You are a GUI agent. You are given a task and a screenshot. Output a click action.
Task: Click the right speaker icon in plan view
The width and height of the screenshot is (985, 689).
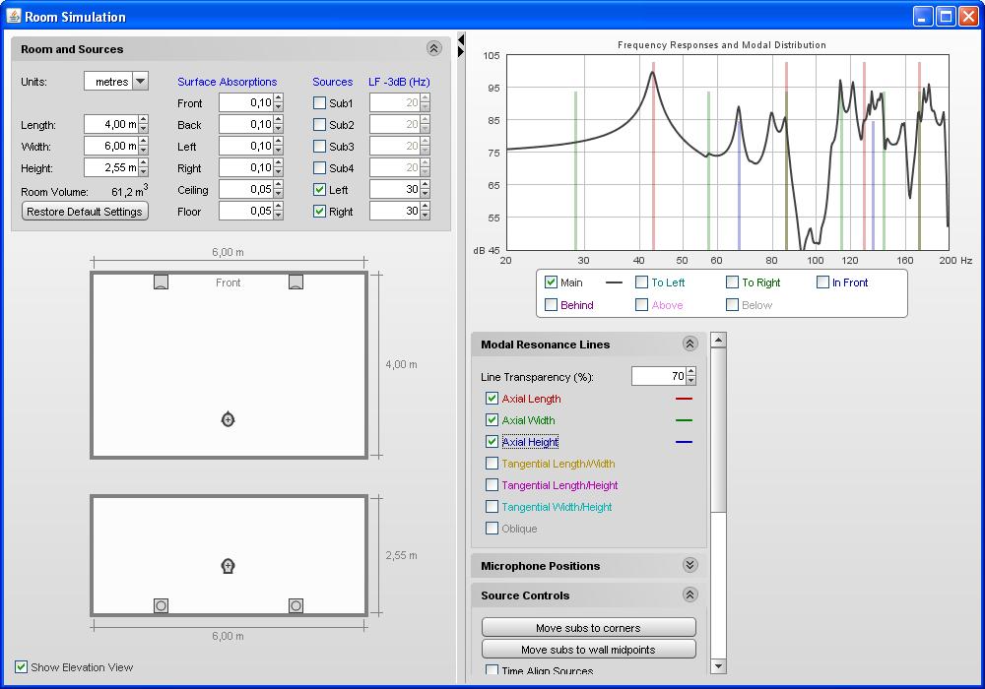point(295,282)
